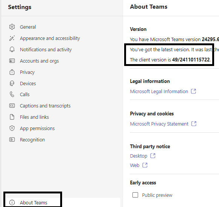Click the Privacy lock icon
Screen dimensions: 219x207
12,72
